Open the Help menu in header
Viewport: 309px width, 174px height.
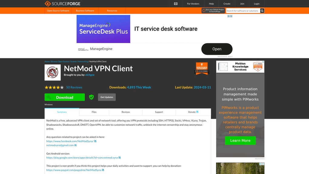tap(211, 4)
